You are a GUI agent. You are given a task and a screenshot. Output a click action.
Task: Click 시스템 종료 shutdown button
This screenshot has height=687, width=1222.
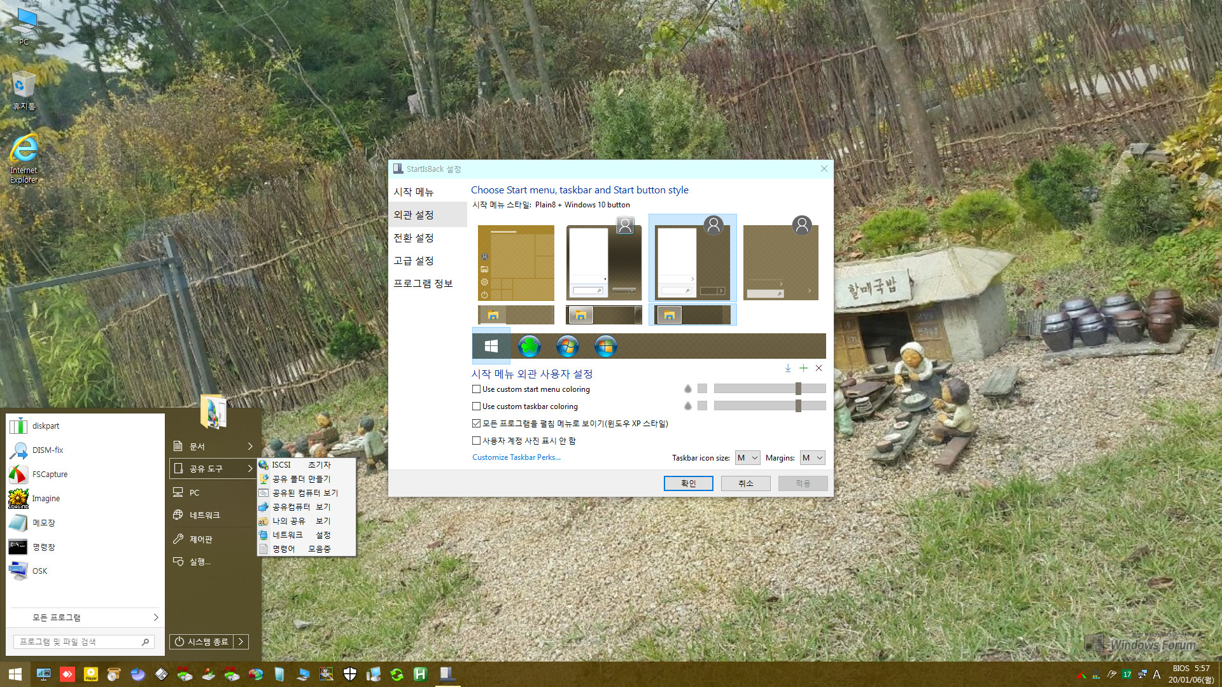(x=202, y=641)
